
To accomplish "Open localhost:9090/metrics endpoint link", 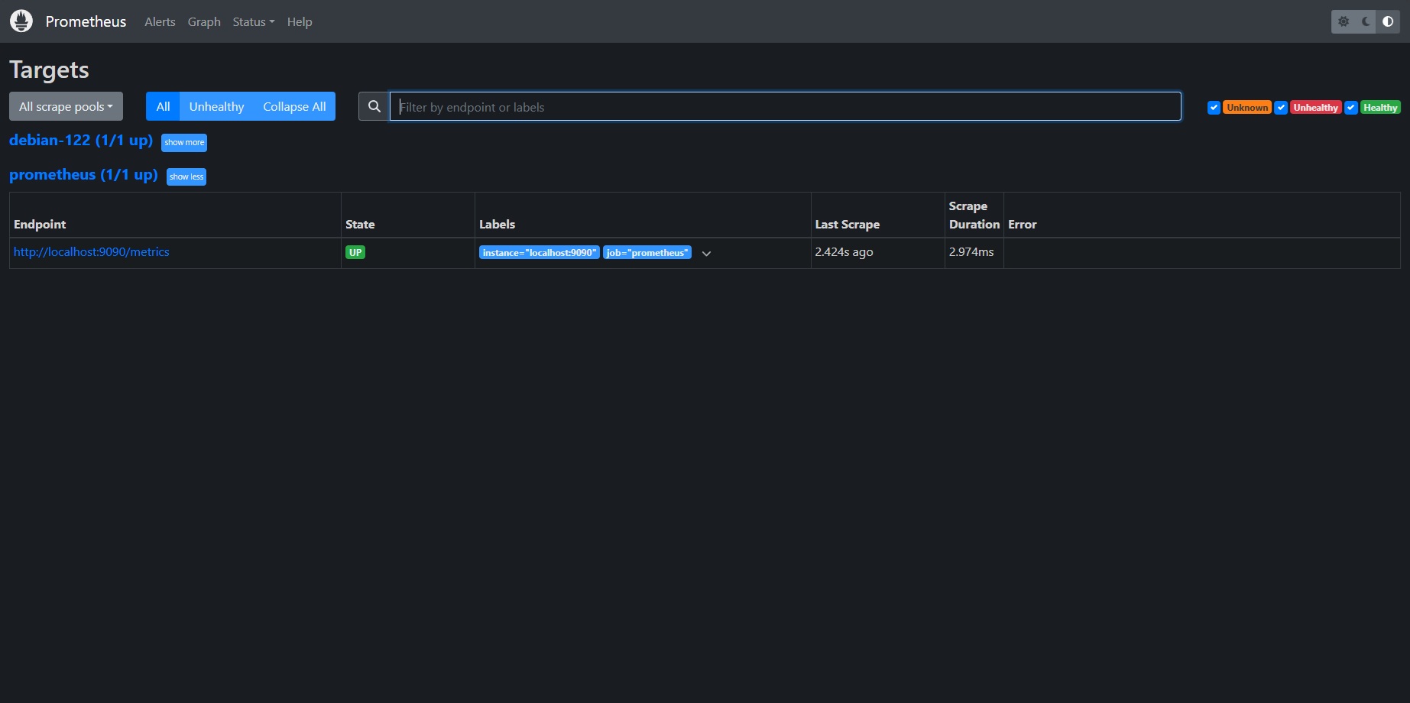I will [x=92, y=251].
